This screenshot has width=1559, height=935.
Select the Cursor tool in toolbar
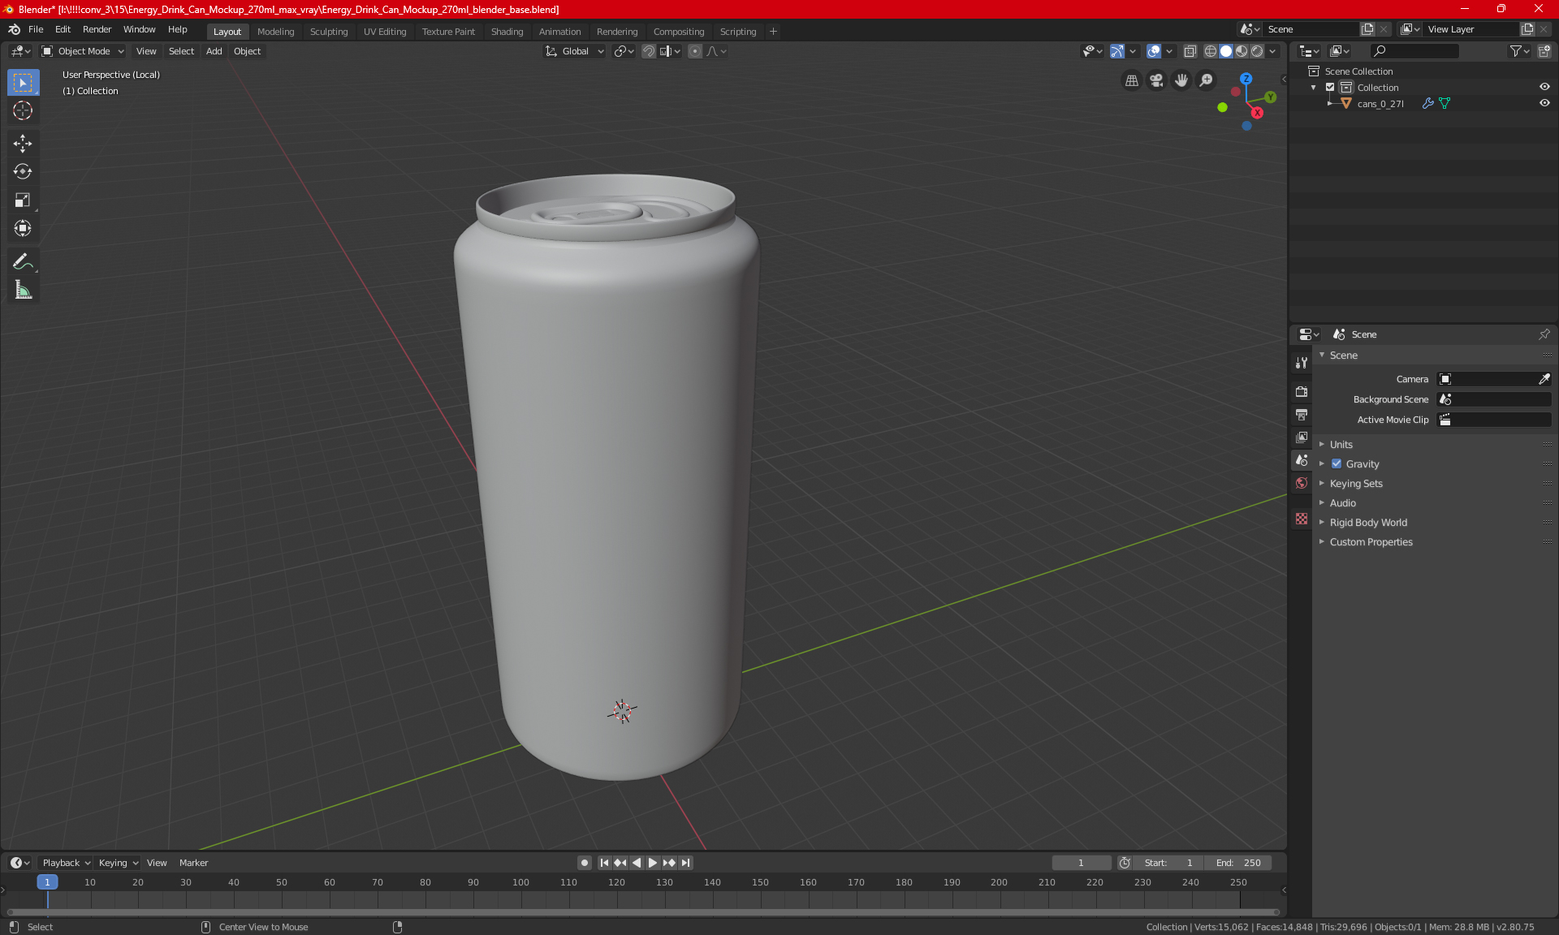[x=23, y=111]
